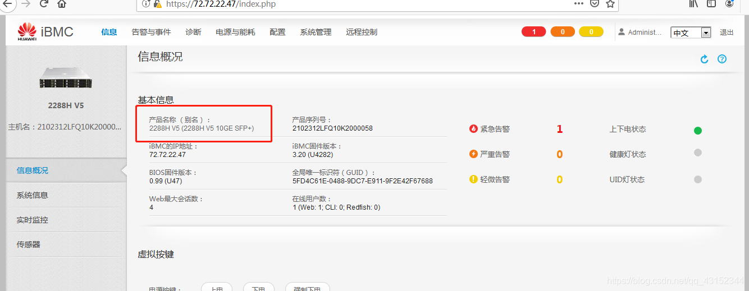
Task: Click the grey health LED status indicator
Action: [698, 153]
